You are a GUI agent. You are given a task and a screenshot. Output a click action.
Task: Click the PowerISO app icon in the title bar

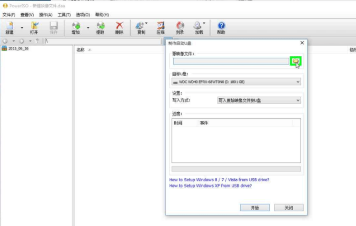[x=5, y=6]
